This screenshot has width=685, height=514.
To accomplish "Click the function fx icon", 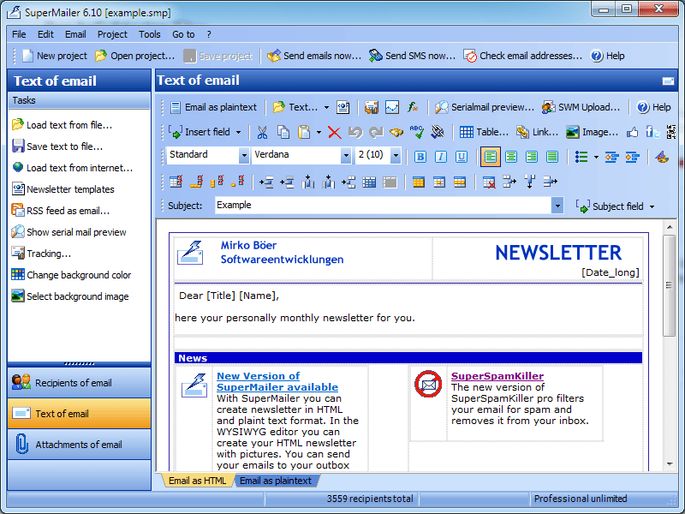I will [x=413, y=107].
